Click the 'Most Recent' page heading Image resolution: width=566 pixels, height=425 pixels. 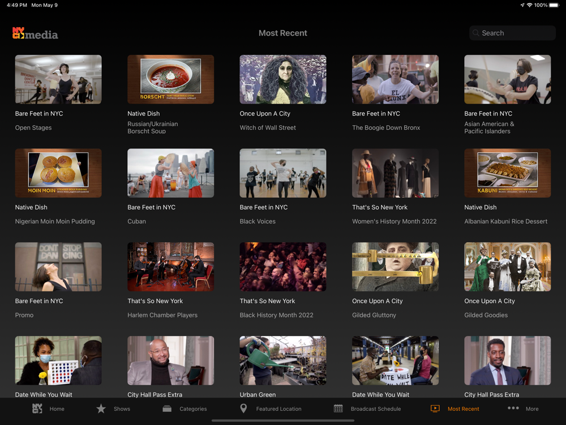pyautogui.click(x=282, y=33)
